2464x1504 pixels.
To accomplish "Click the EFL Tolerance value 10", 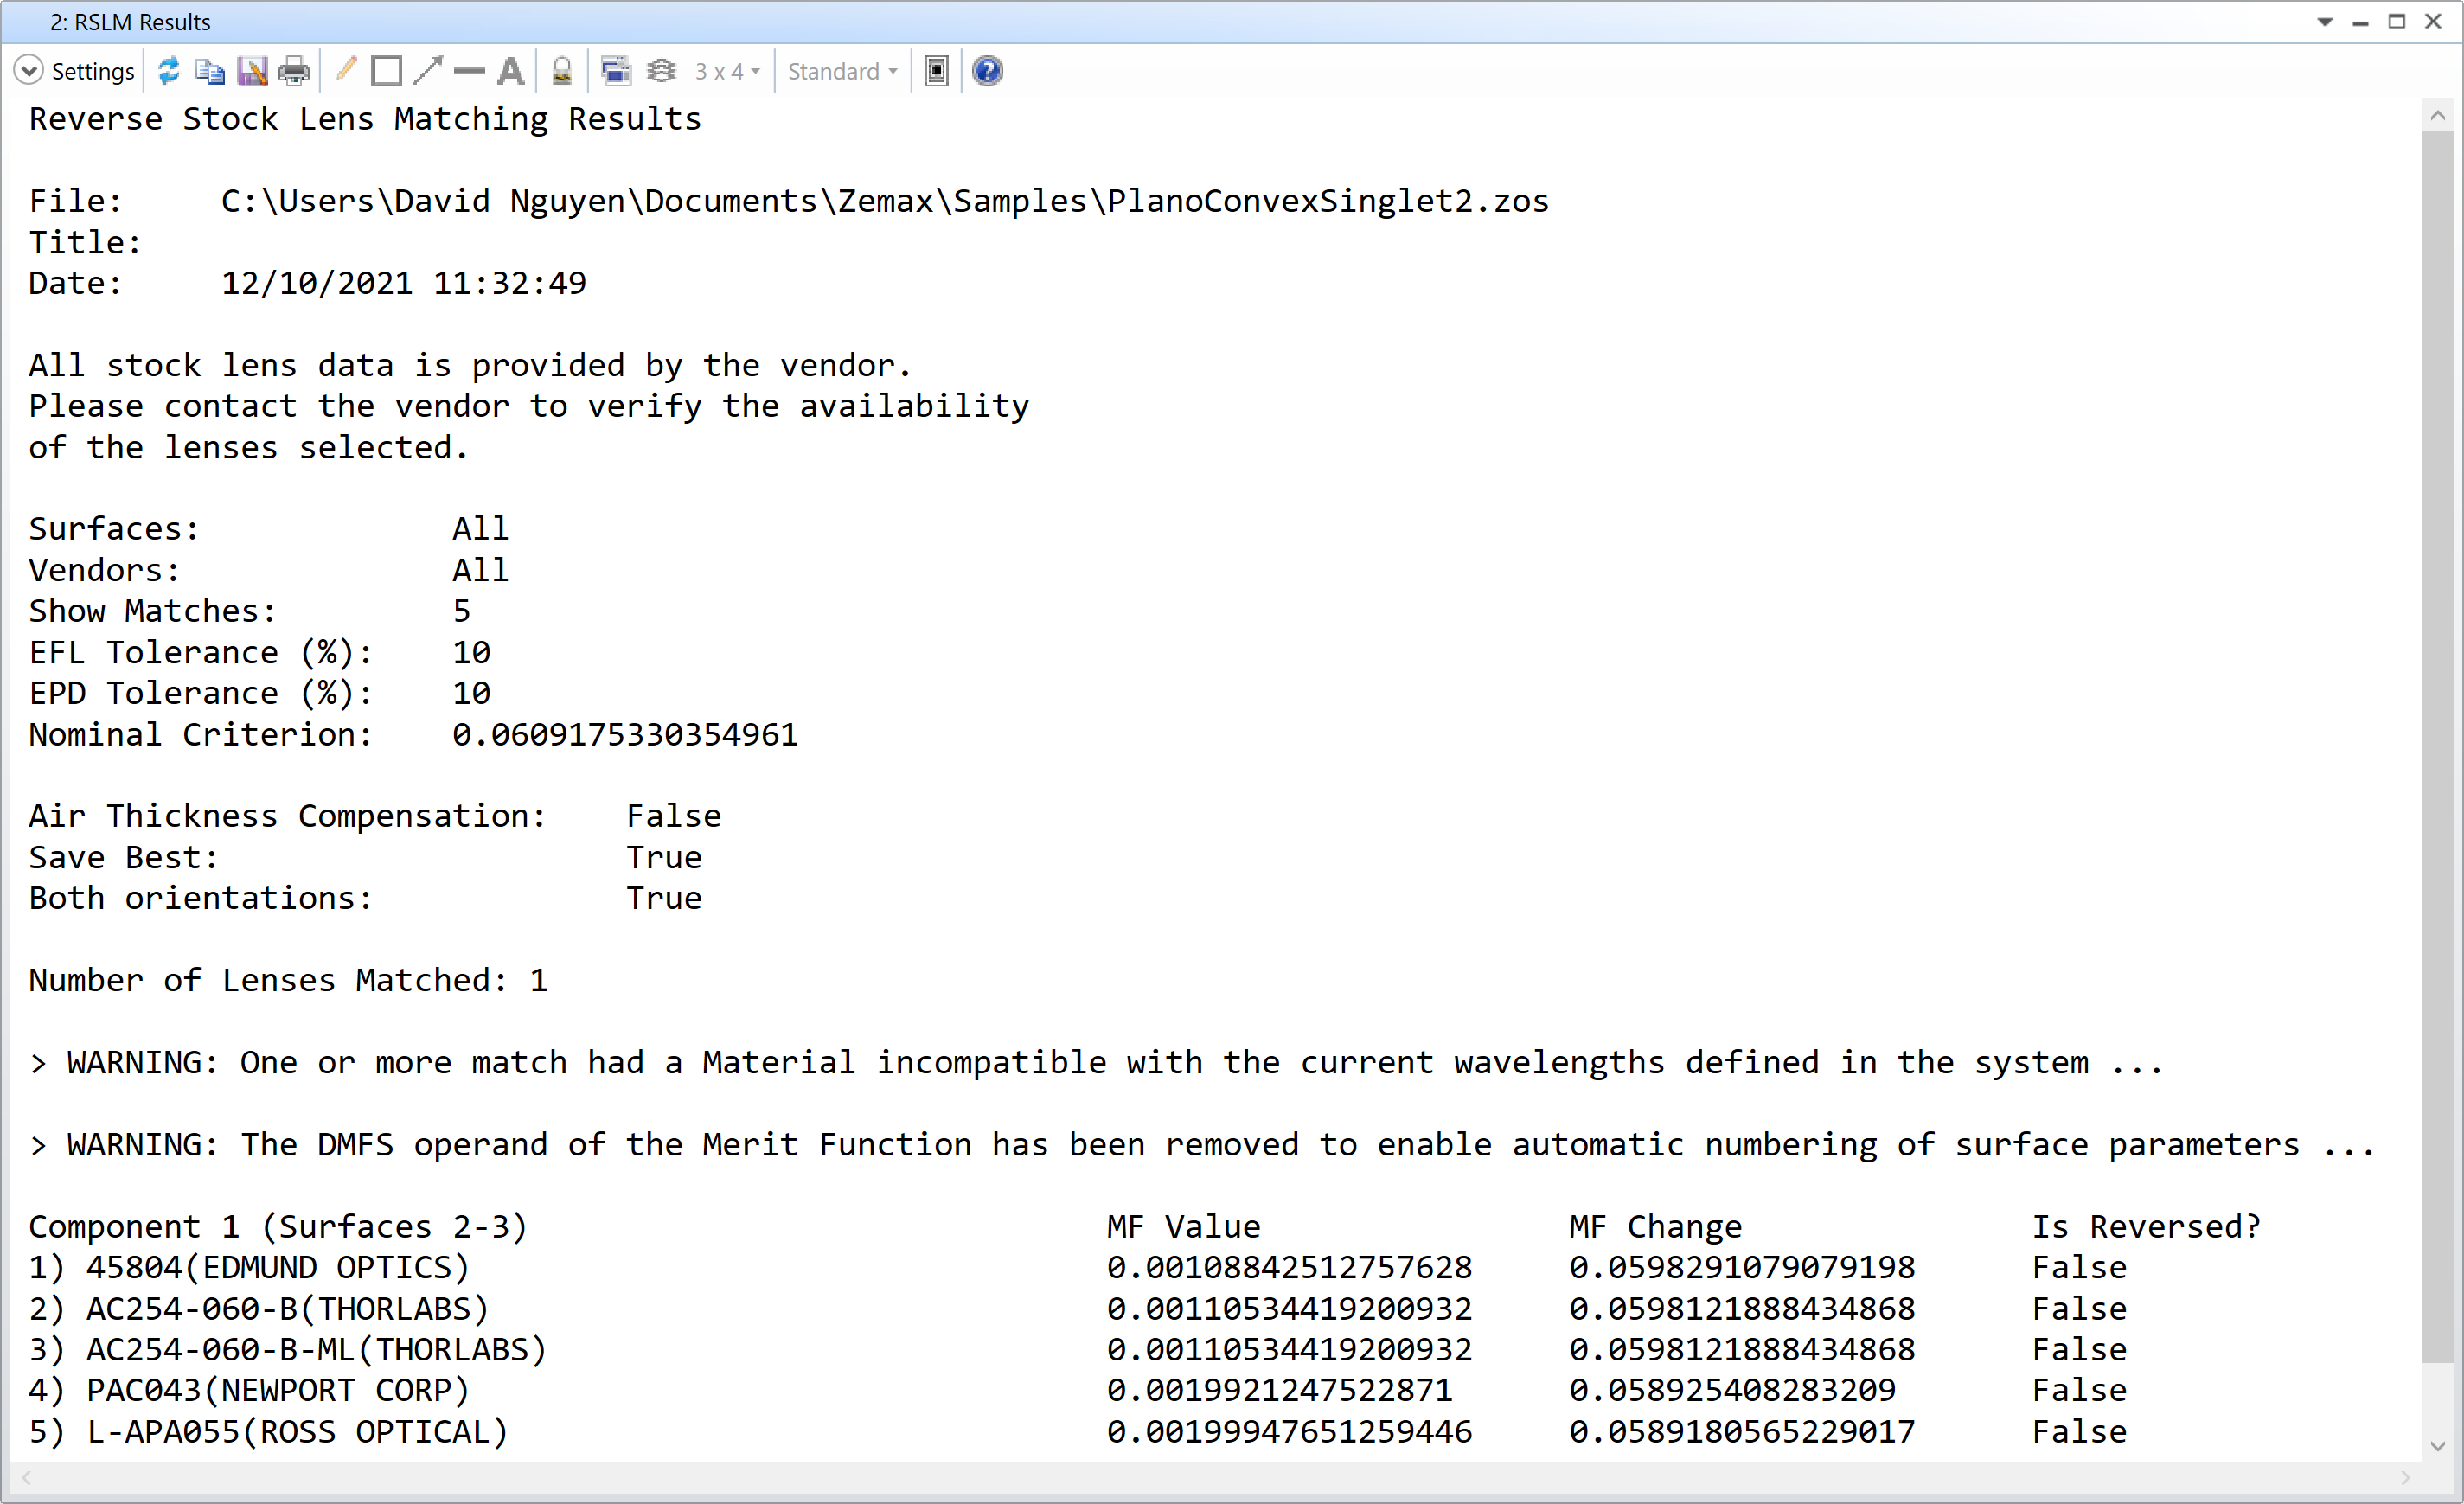I will pyautogui.click(x=471, y=652).
